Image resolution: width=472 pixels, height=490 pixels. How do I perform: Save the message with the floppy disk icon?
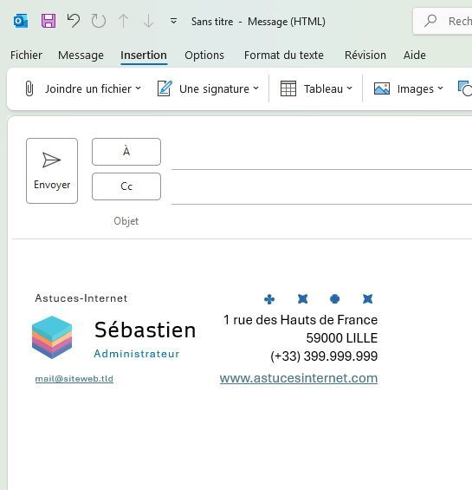click(x=48, y=22)
